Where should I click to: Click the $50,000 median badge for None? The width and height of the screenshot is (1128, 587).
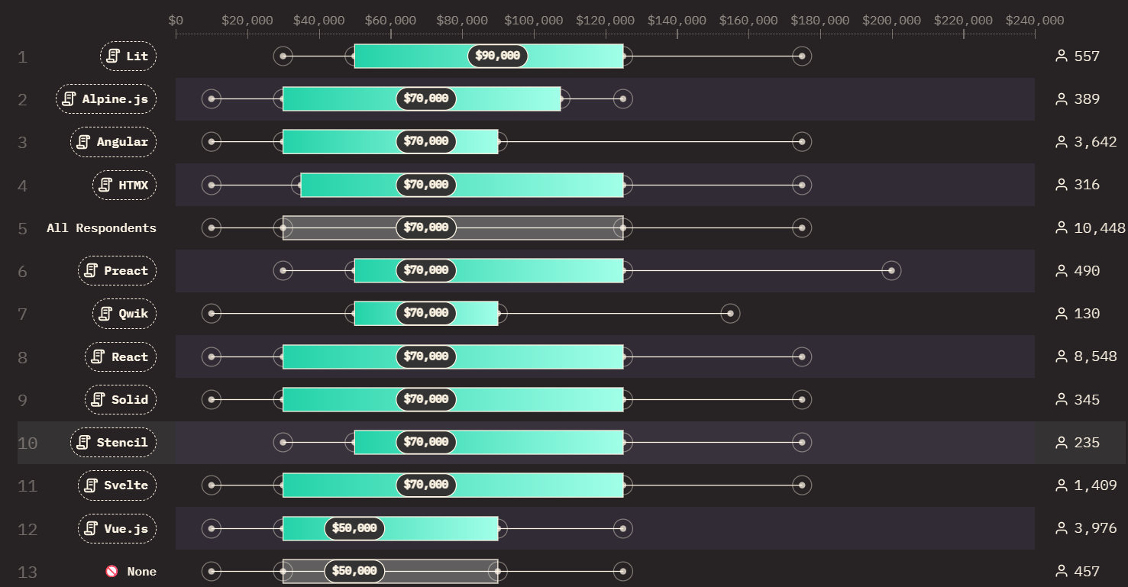(355, 571)
